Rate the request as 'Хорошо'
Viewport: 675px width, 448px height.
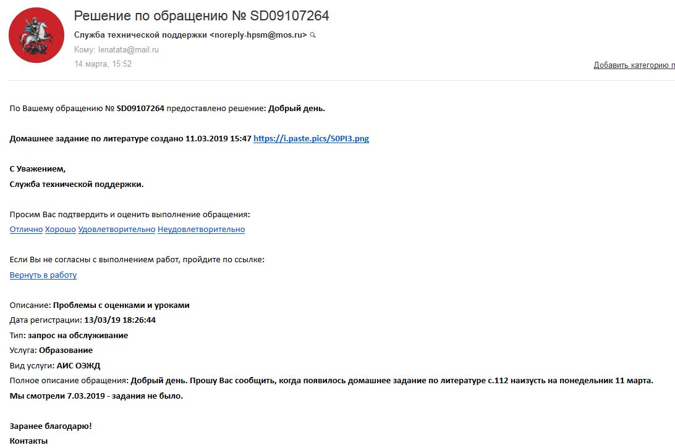pos(61,230)
